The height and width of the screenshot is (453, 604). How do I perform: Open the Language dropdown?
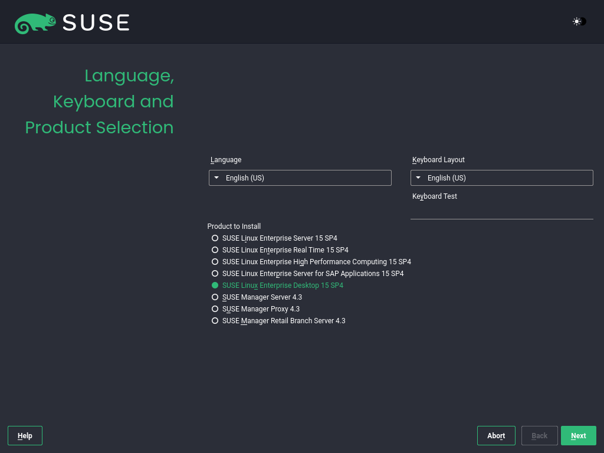pyautogui.click(x=300, y=178)
